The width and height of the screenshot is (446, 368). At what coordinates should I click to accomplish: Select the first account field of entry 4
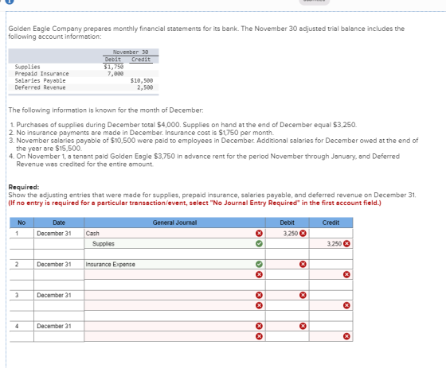pyautogui.click(x=174, y=326)
